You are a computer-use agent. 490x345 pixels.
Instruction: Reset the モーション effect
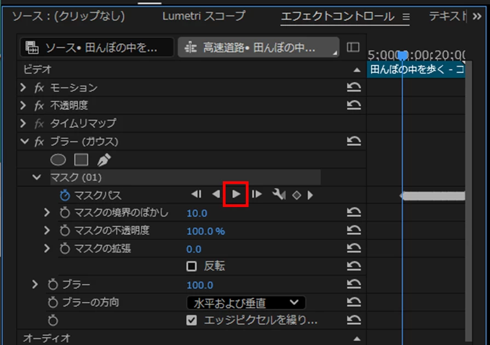(x=354, y=87)
